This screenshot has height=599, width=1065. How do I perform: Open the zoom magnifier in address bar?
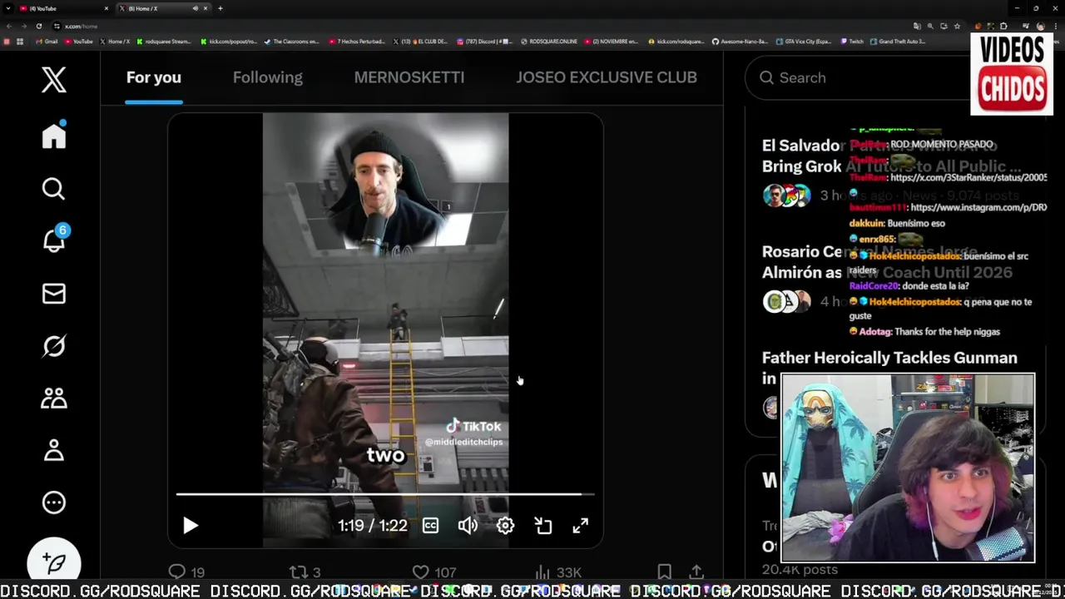930,27
